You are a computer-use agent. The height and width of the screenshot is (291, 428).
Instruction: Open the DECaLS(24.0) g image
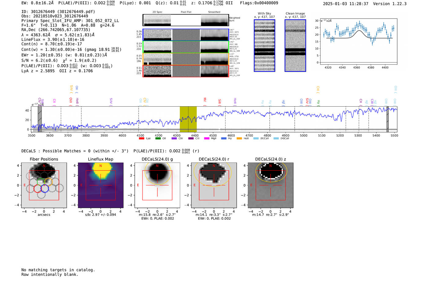point(157,185)
